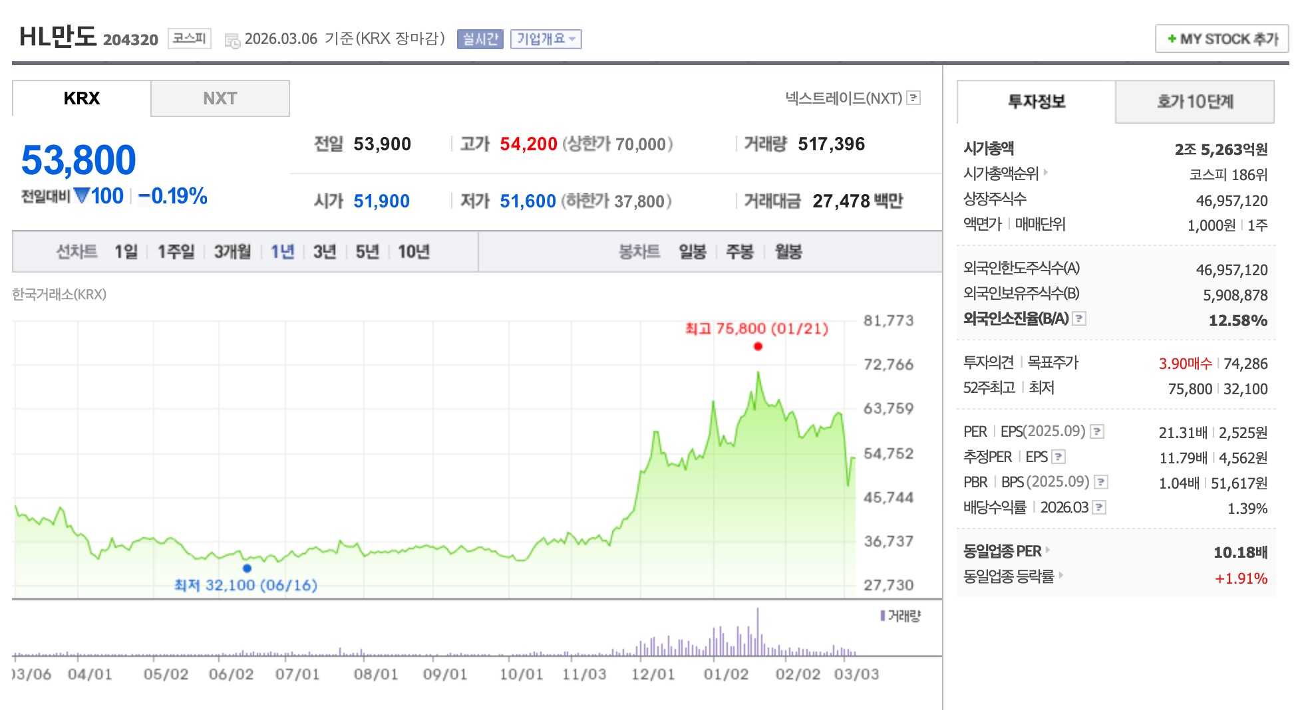Open the 기업개요 dropdown
The width and height of the screenshot is (1296, 710).
[546, 39]
